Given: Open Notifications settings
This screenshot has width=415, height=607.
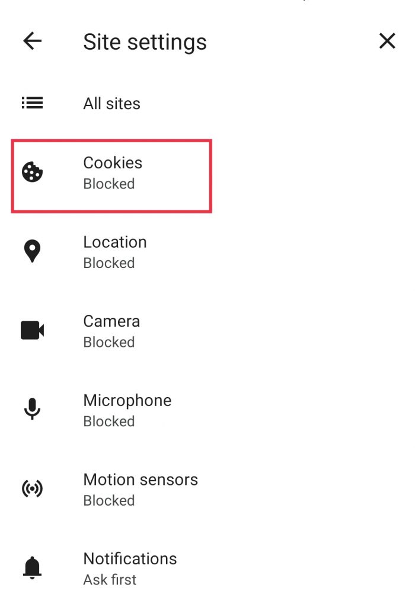Looking at the screenshot, I should click(x=130, y=559).
